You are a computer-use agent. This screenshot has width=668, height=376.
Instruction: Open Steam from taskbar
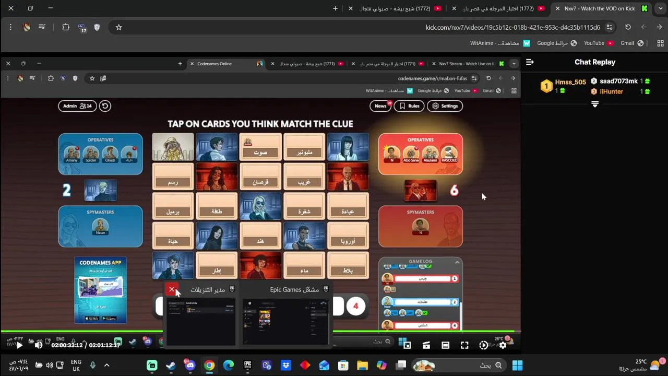click(x=171, y=365)
